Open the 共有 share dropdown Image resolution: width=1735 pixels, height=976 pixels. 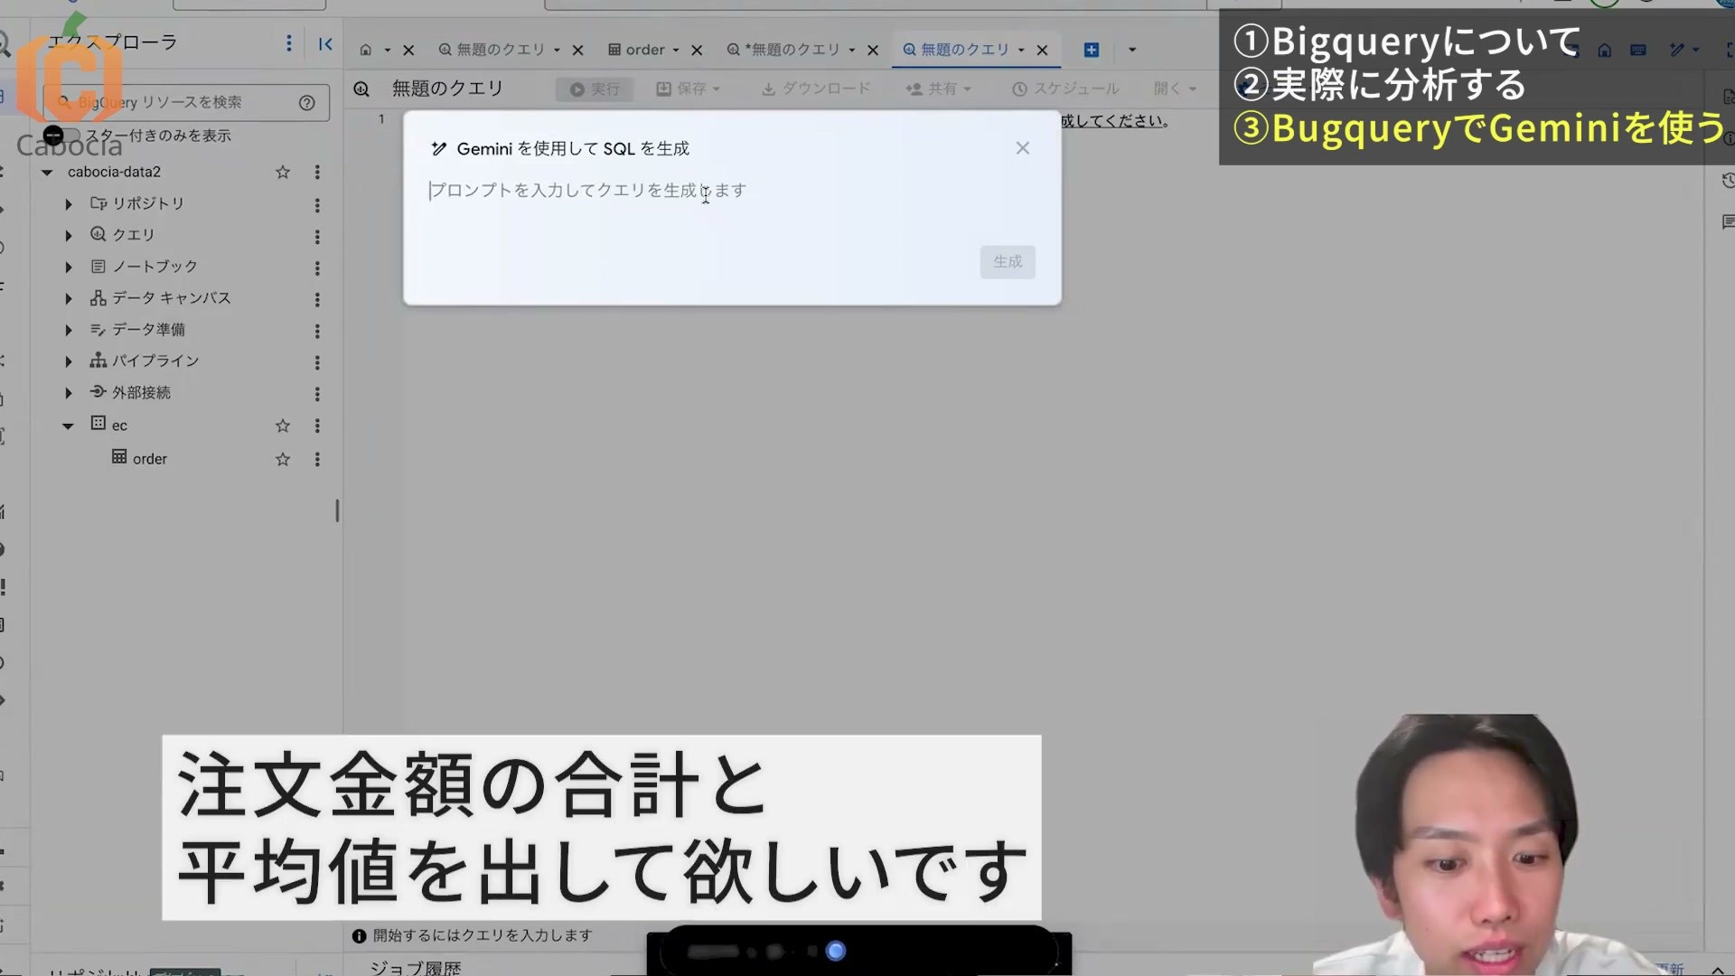(x=939, y=89)
